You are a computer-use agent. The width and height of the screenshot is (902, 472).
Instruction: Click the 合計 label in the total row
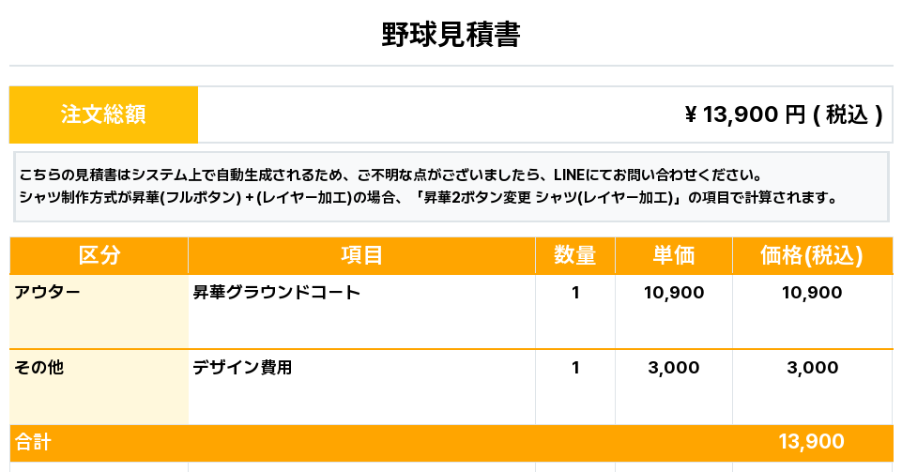coord(33,442)
